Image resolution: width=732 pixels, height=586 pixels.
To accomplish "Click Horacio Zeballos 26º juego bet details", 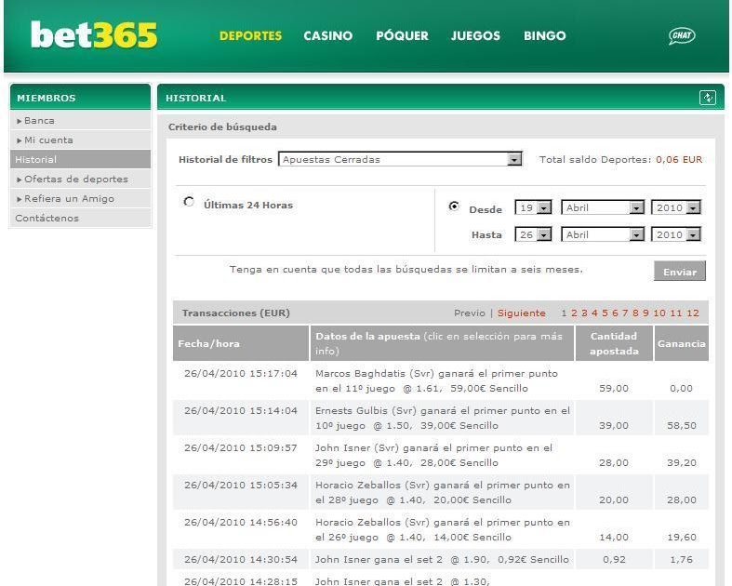I will [x=443, y=529].
